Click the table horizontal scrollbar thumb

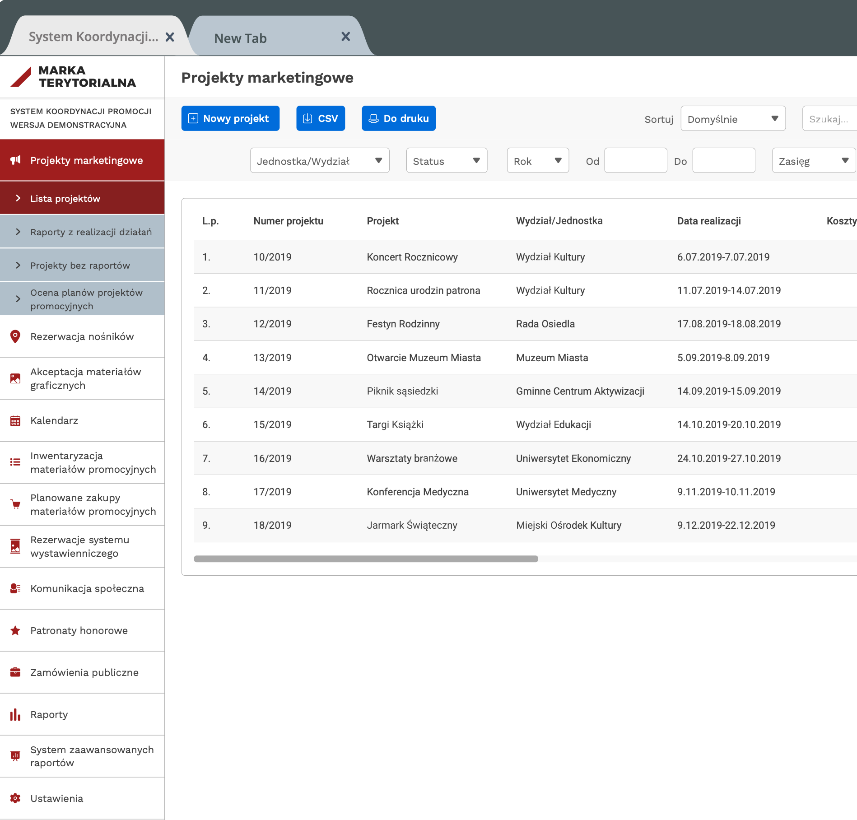coord(366,559)
